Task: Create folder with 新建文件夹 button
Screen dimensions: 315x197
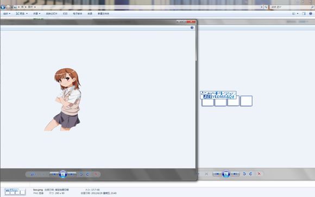Action: [x=103, y=14]
